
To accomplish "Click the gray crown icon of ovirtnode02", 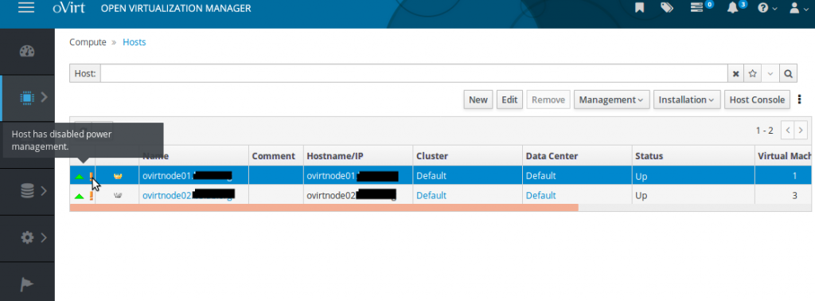I will point(118,196).
